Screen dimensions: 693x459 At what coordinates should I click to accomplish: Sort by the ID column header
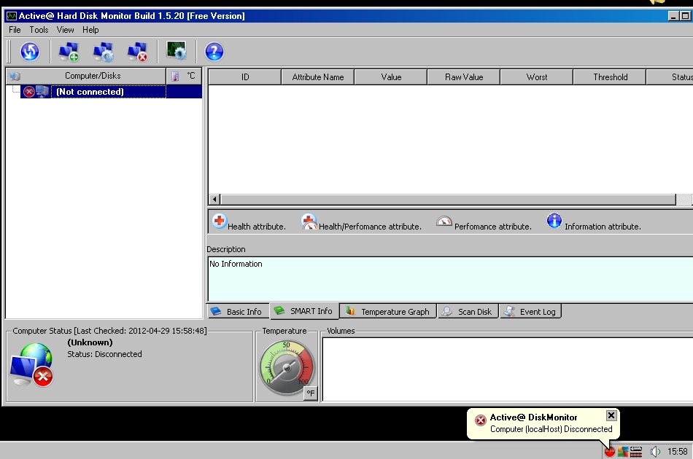pos(245,76)
